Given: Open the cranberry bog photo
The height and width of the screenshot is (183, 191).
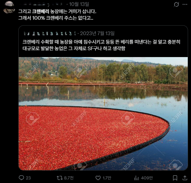Looking at the screenshot, I should tap(103, 113).
